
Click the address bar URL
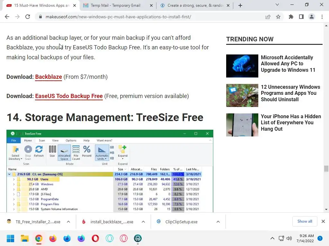(118, 17)
